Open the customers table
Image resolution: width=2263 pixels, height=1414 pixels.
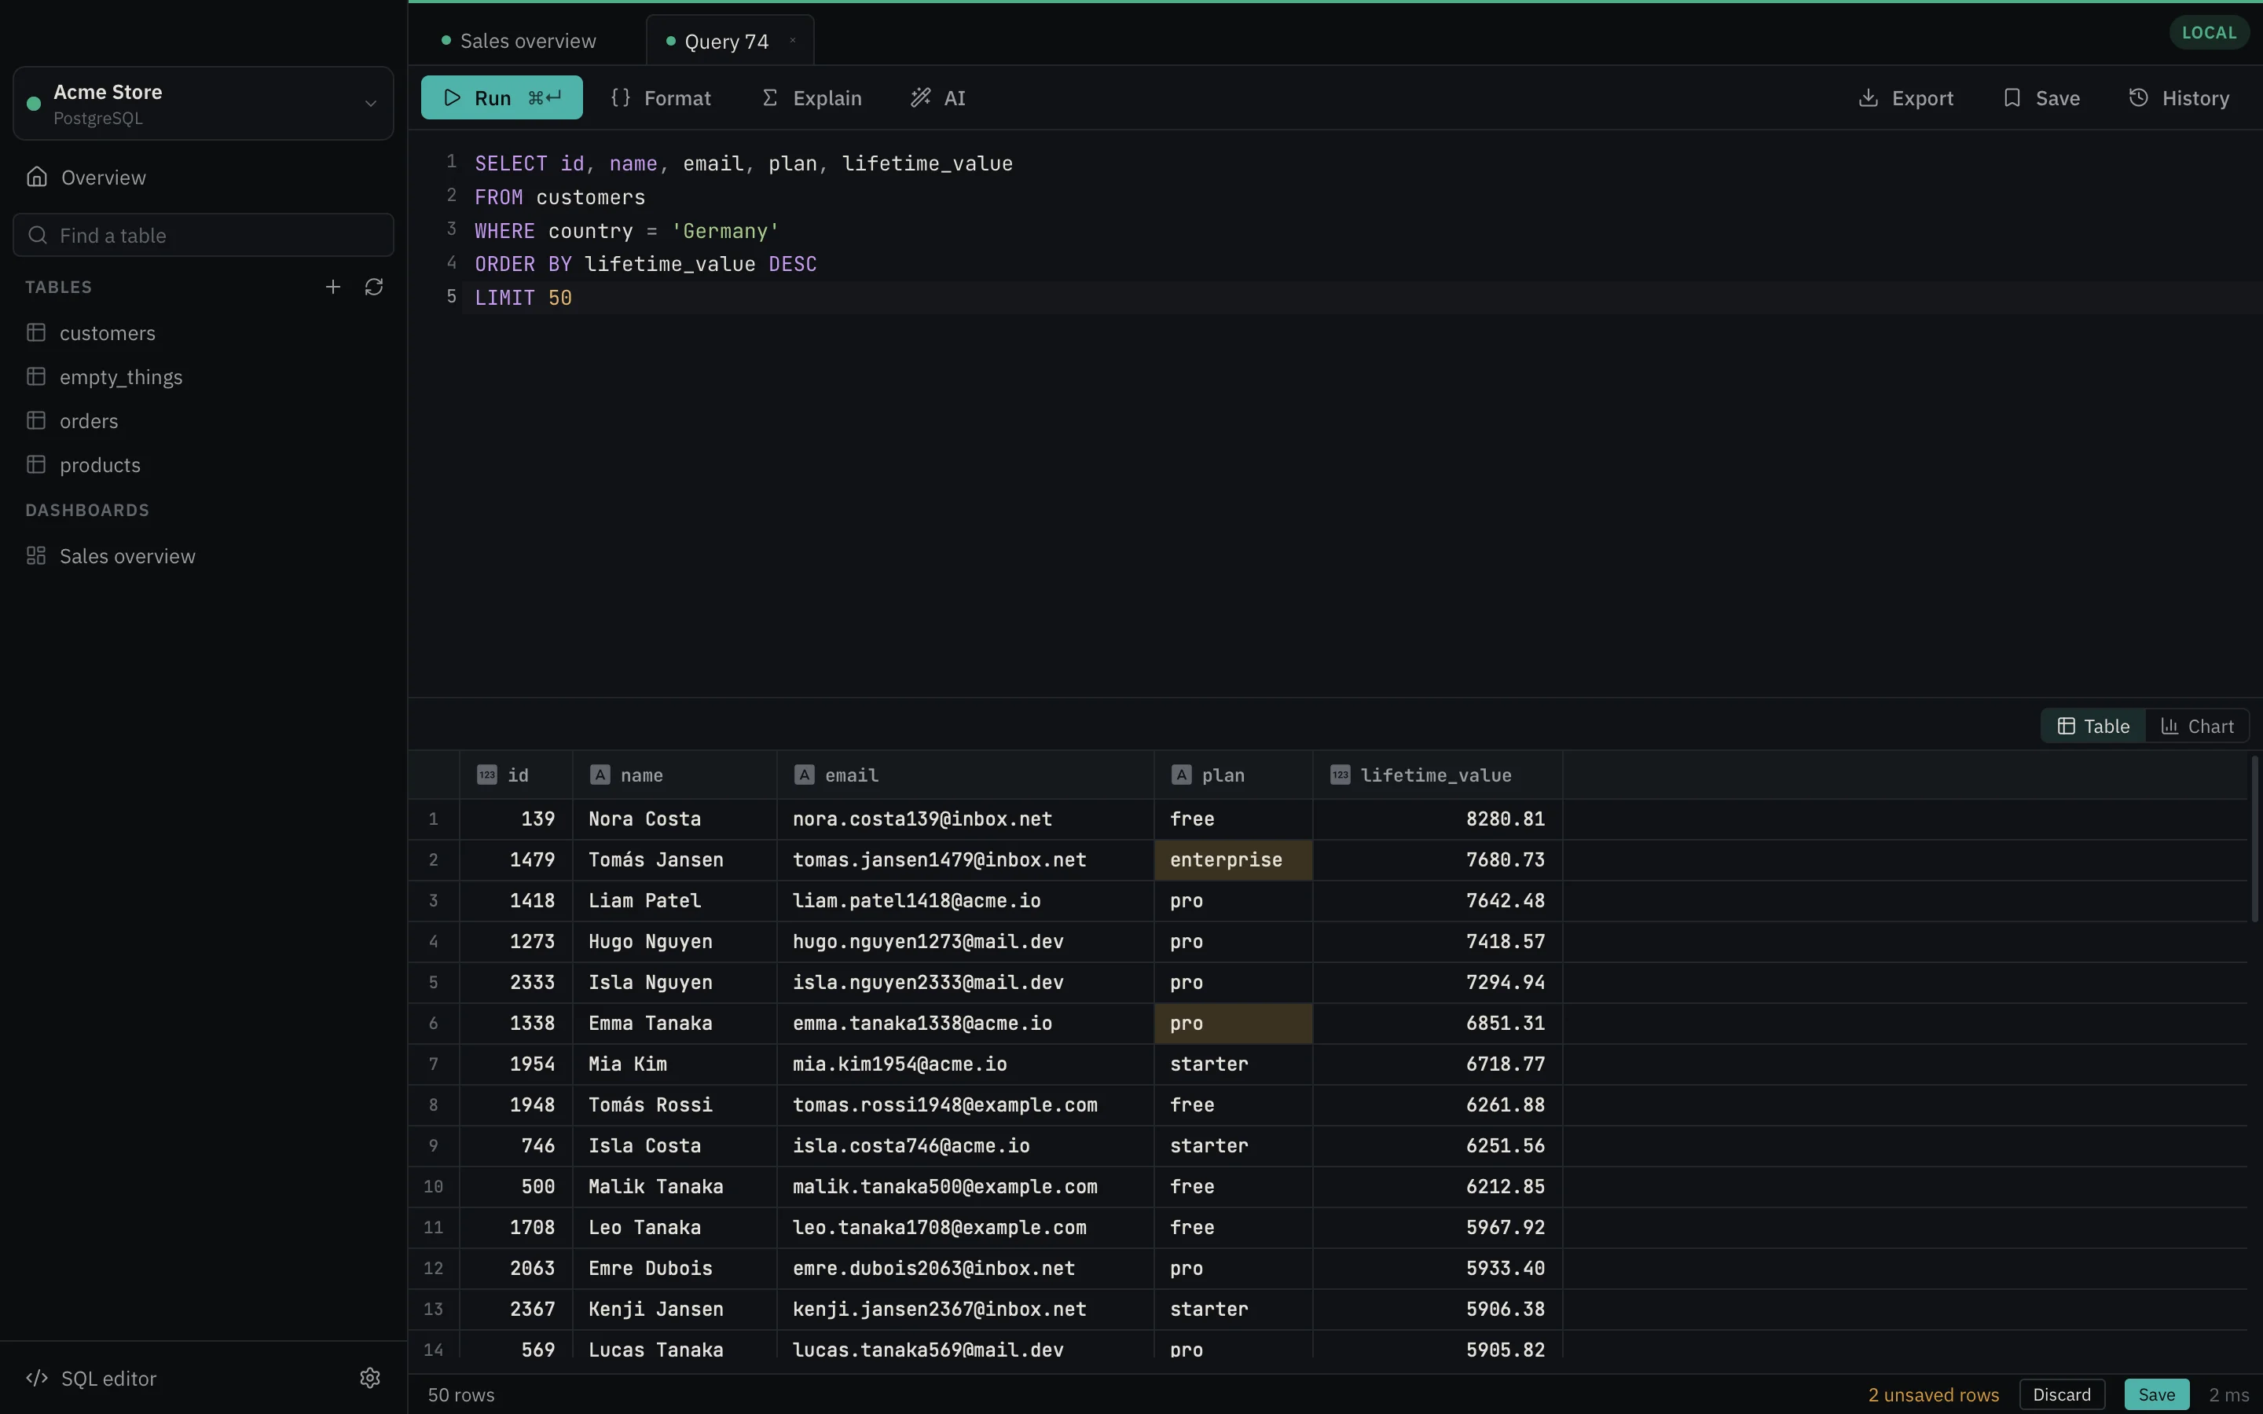(203, 333)
